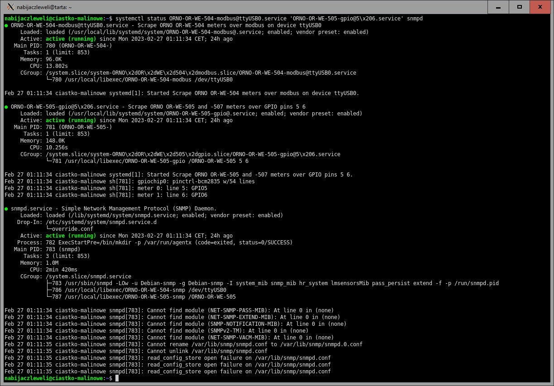Click "active (running)" under the modbus service
Viewport: 554px width, 386px height.
[x=71, y=39]
